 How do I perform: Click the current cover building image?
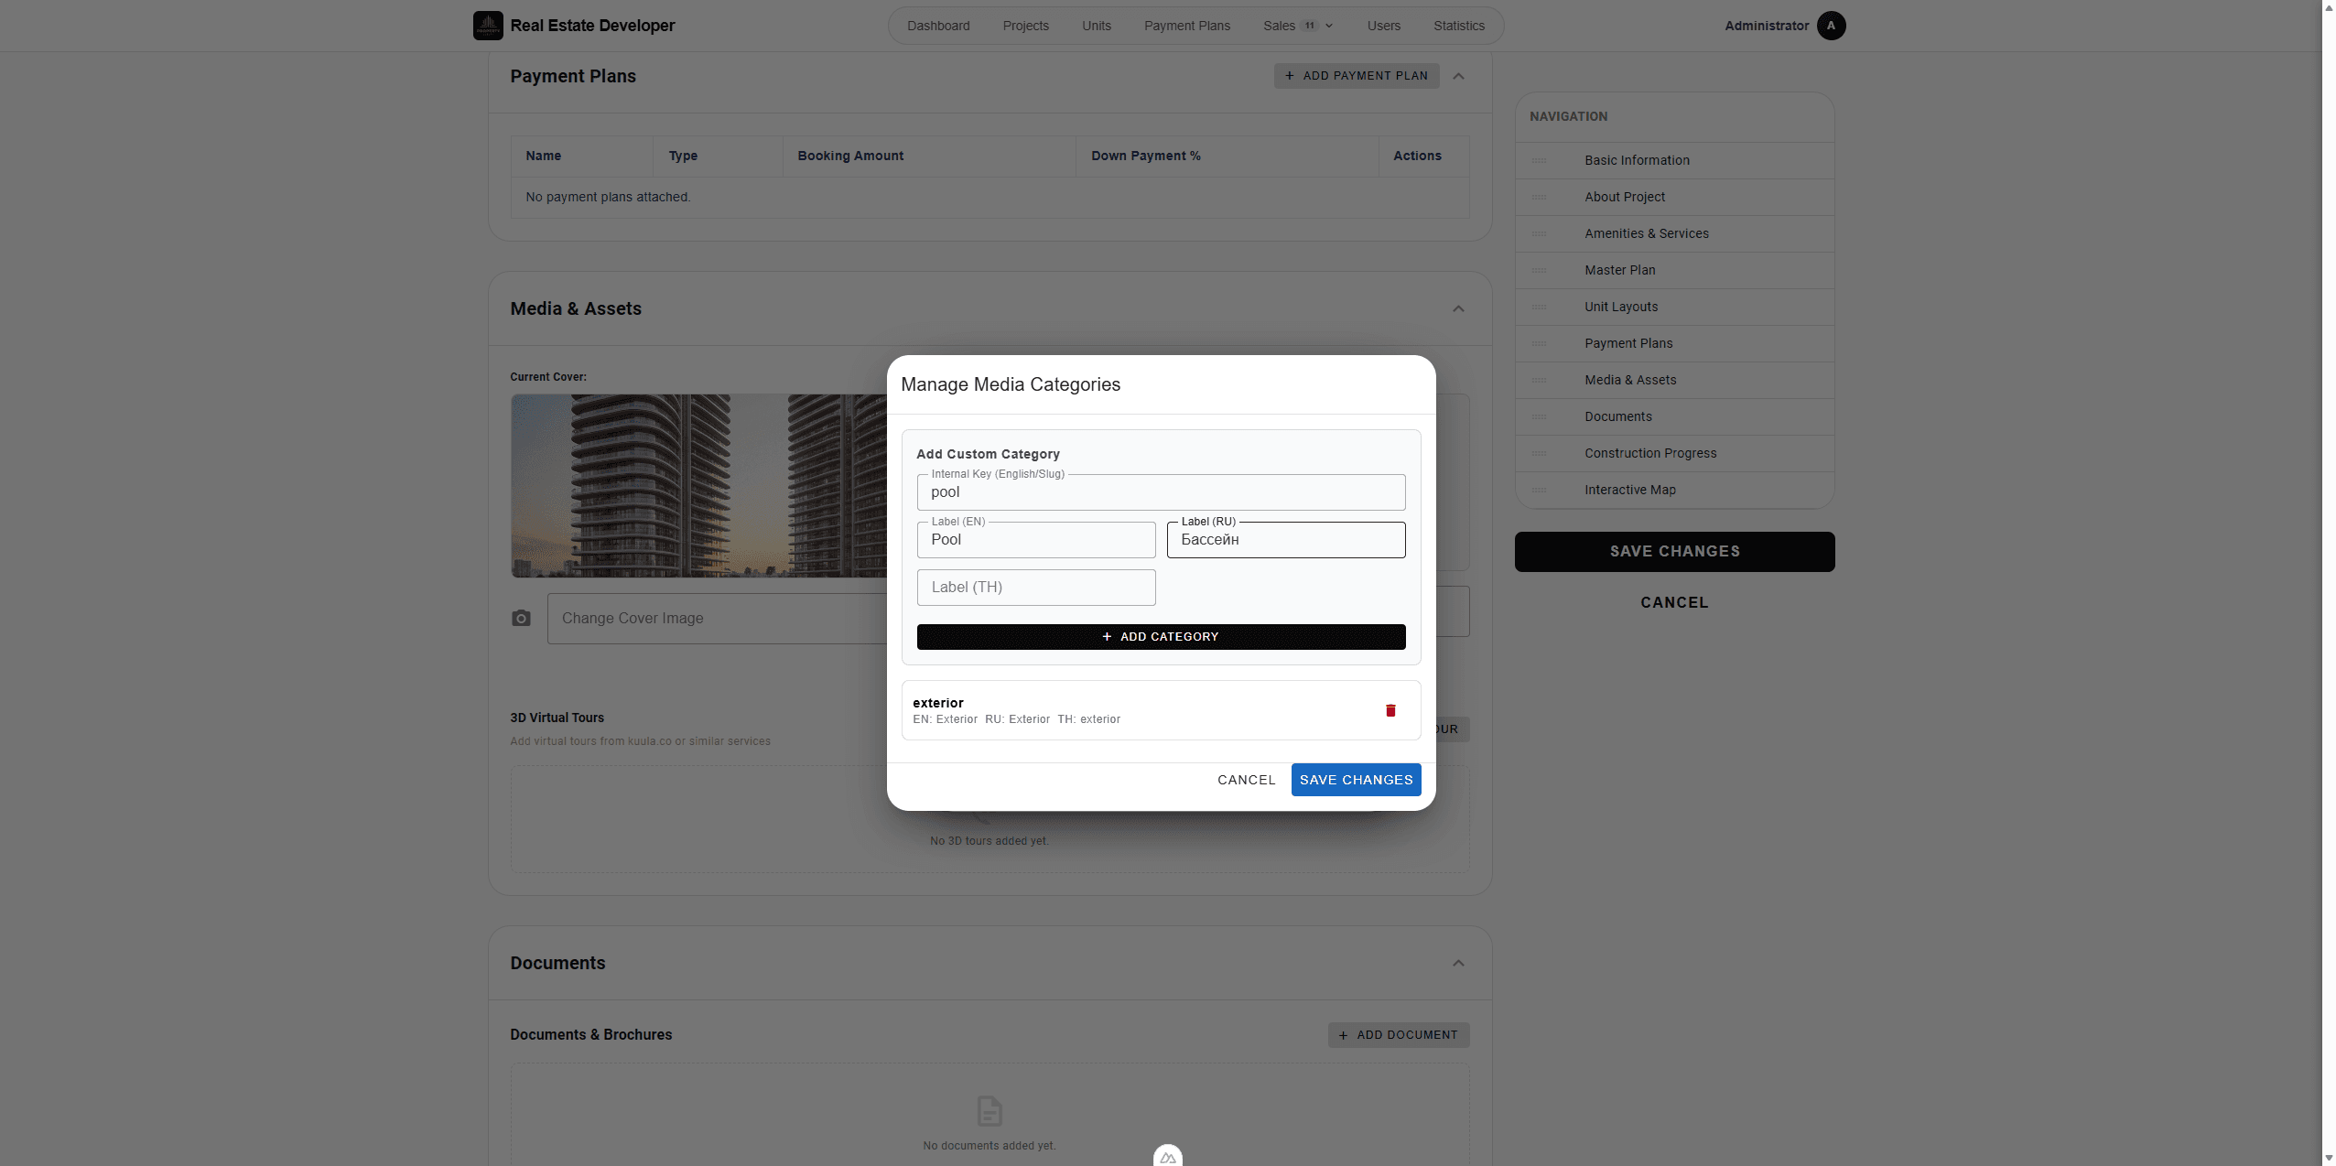point(699,486)
